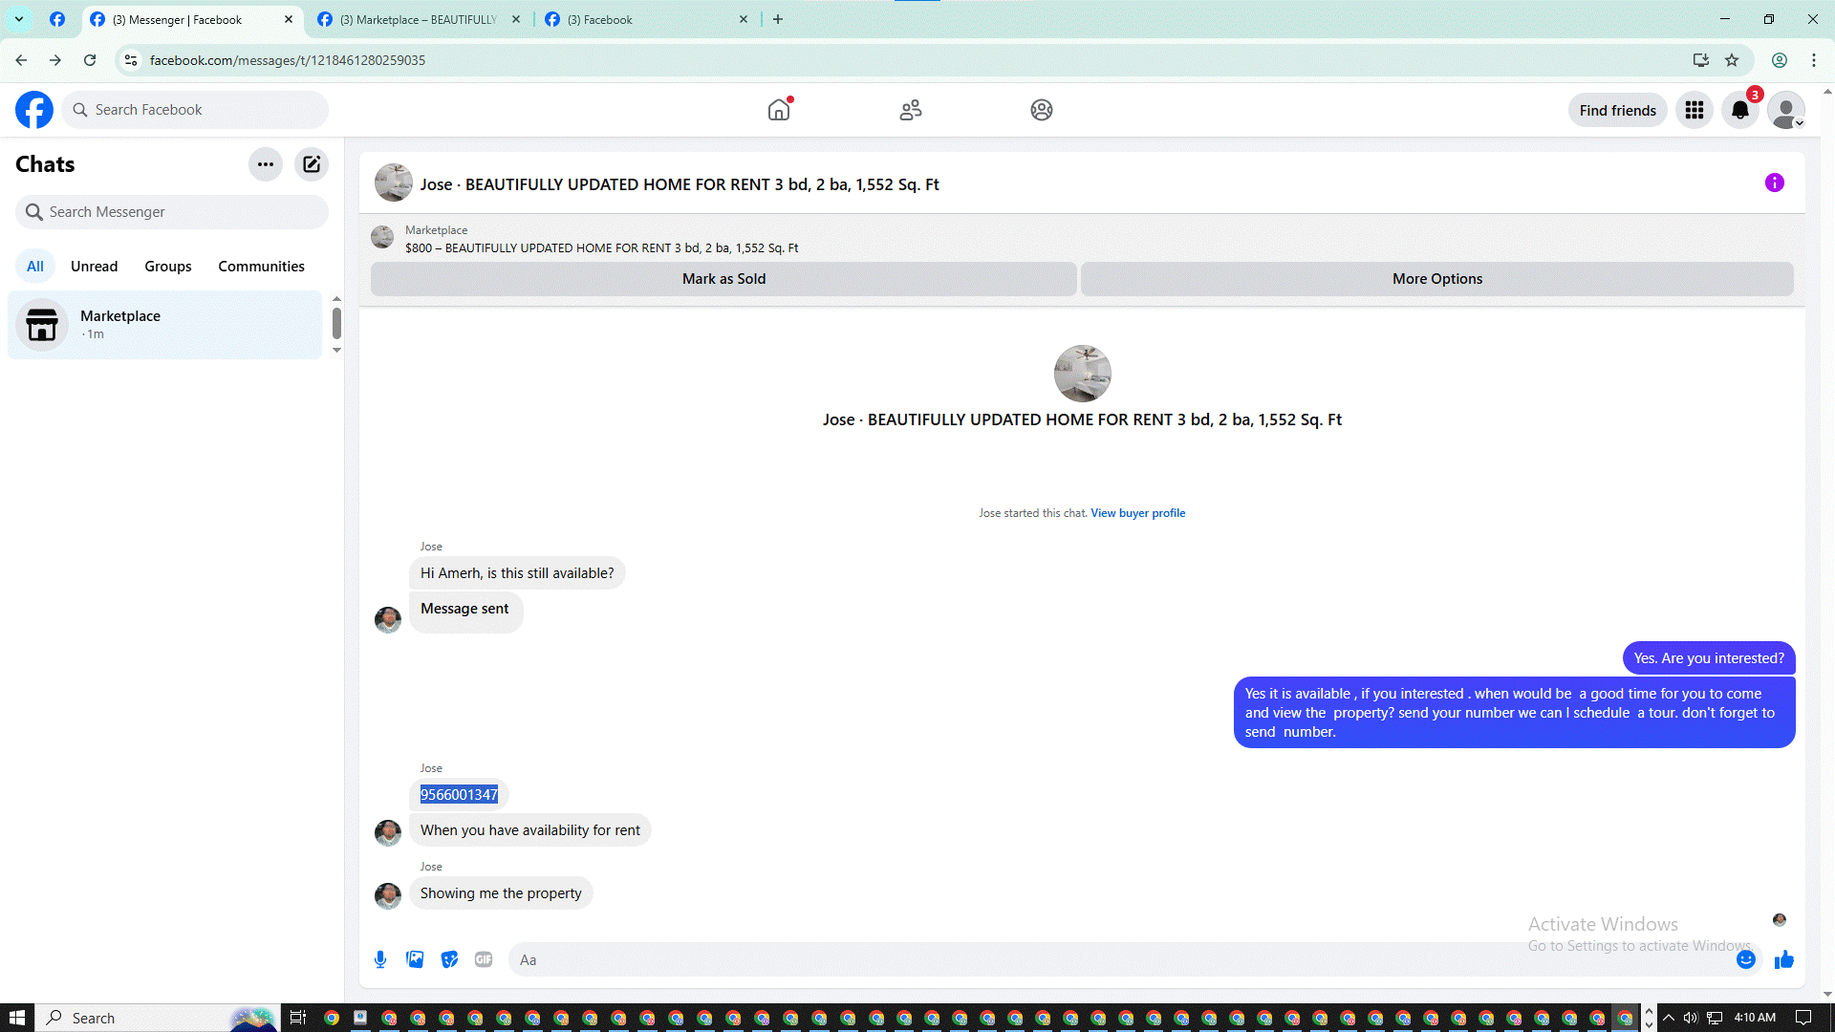Open the emoji picker
This screenshot has height=1032, width=1835.
tap(1746, 959)
